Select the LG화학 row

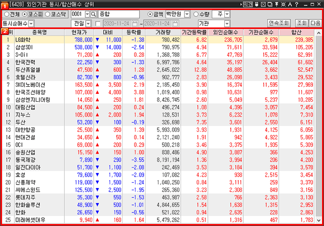pyautogui.click(x=158, y=40)
